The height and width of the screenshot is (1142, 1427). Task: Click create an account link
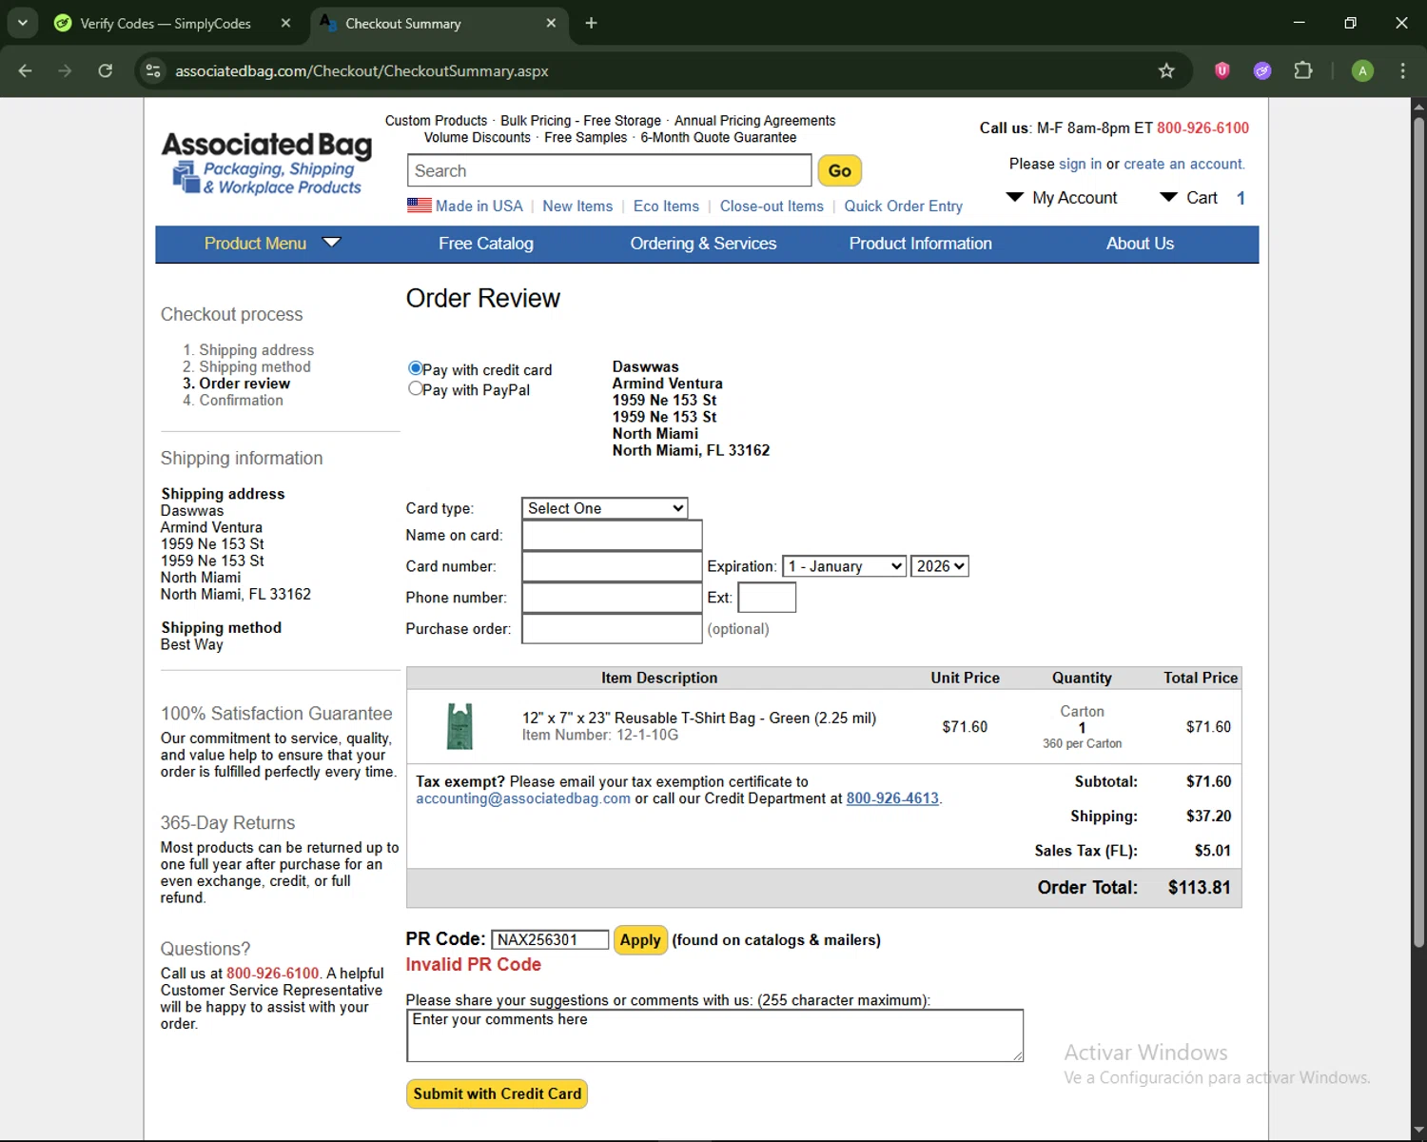click(1183, 164)
